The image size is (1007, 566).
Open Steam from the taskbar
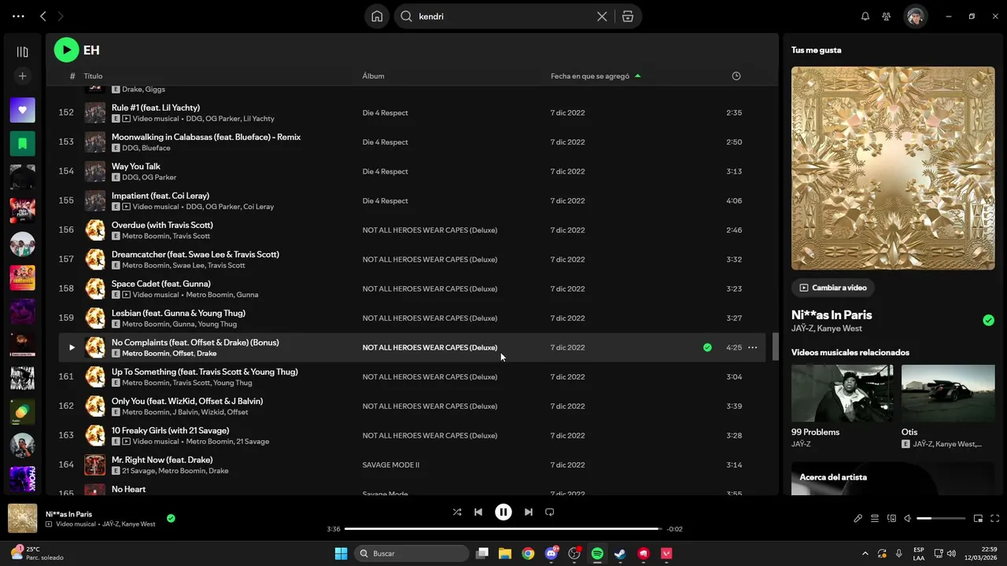click(620, 553)
